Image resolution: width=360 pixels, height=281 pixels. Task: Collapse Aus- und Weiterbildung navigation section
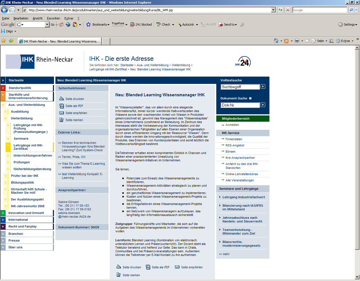pos(3,105)
